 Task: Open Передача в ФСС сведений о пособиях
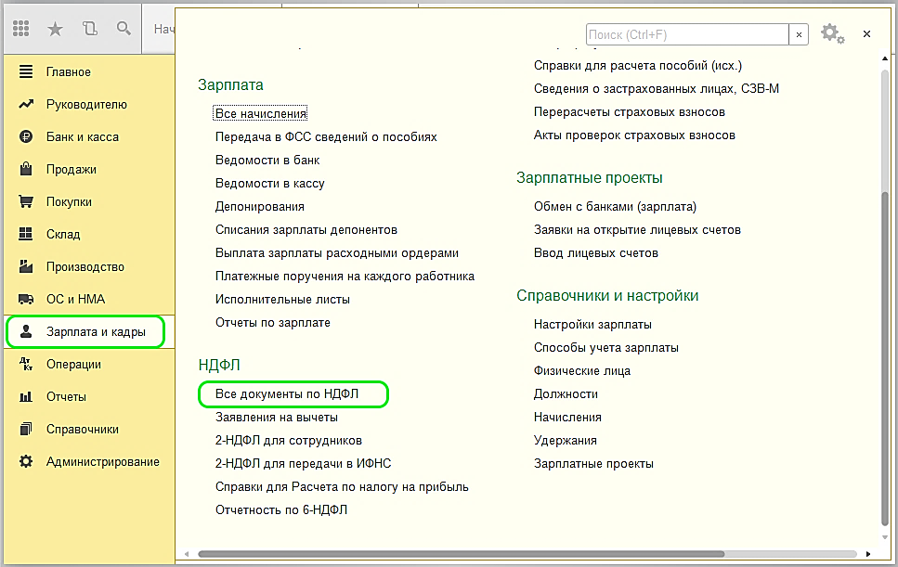click(x=326, y=136)
